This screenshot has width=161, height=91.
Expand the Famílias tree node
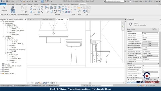pyautogui.click(x=1, y=70)
